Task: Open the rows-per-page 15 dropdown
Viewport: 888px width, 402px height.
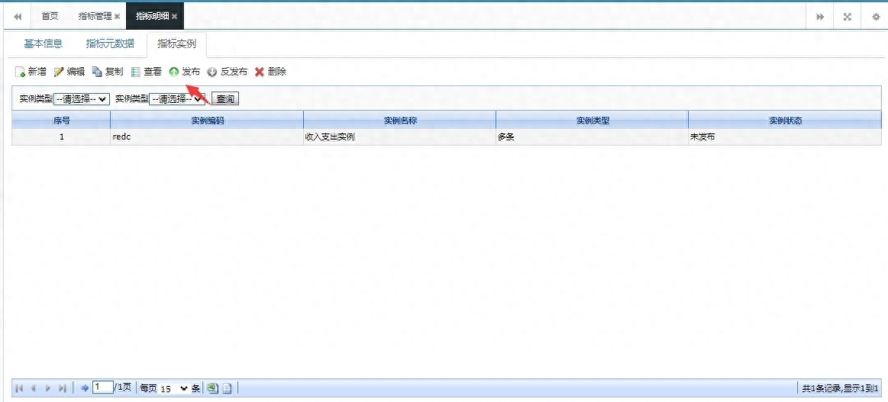Action: pos(174,388)
